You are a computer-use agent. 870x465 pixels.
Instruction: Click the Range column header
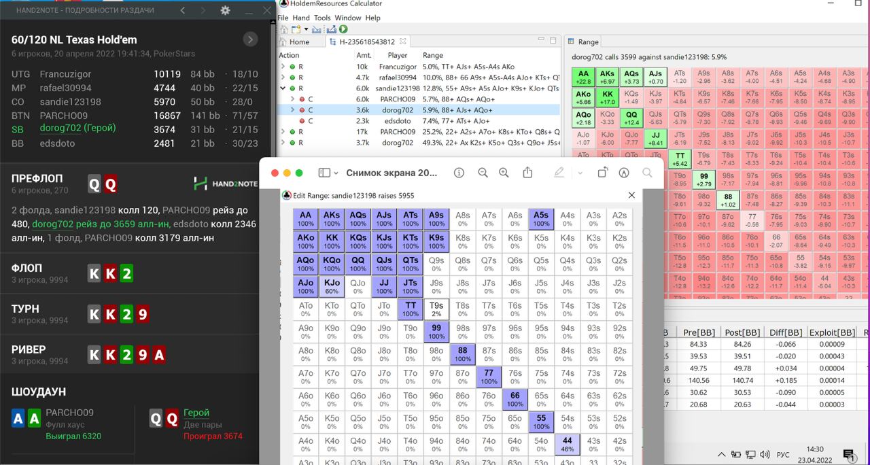[x=433, y=56]
